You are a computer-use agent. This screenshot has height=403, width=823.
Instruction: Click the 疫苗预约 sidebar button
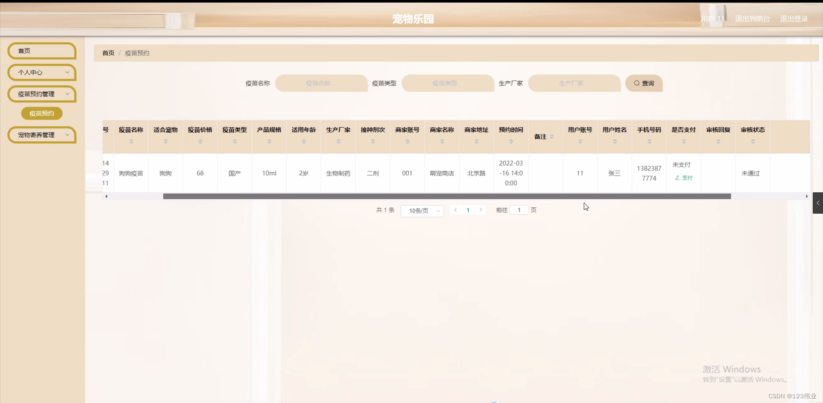pyautogui.click(x=42, y=113)
